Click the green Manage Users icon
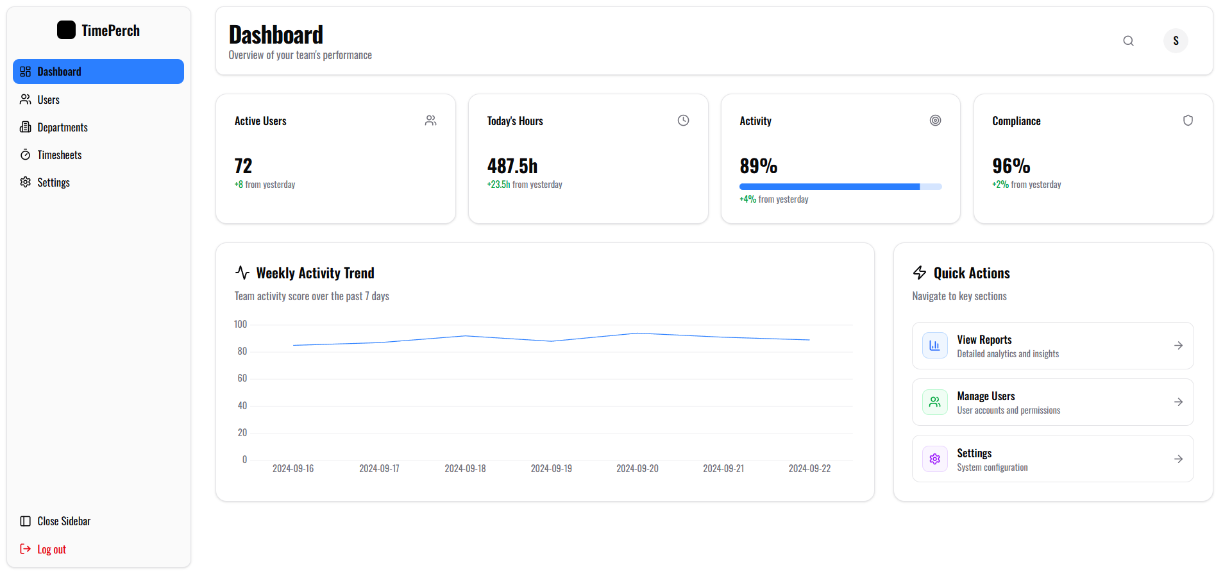 [934, 402]
